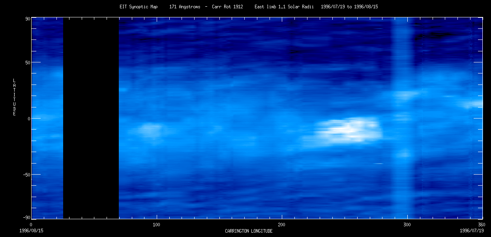491x237 pixels.
Task: Click the EIT Synoptic Map title text
Action: tap(138, 6)
